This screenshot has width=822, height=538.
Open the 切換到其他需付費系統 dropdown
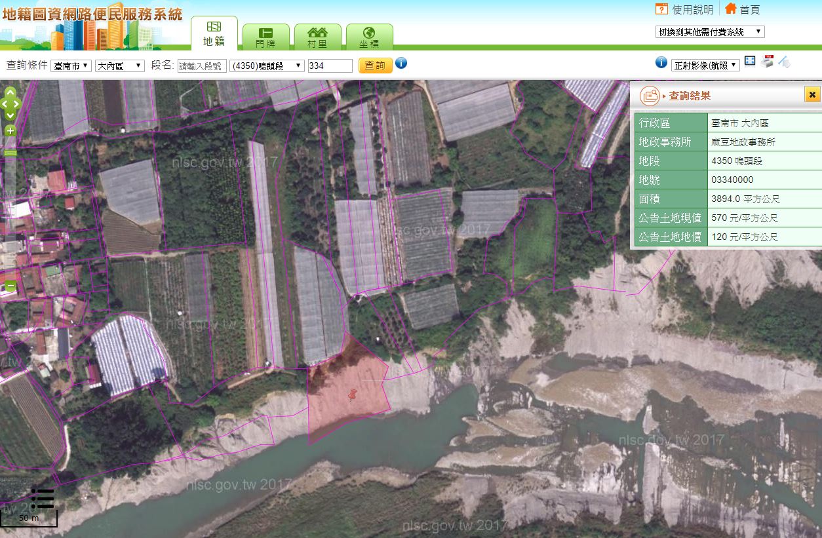(x=710, y=32)
